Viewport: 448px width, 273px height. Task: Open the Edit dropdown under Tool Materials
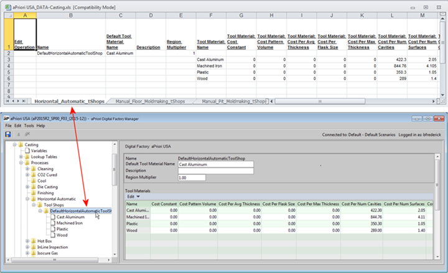click(x=133, y=197)
